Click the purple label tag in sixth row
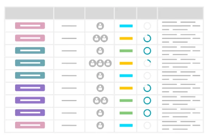The width and height of the screenshot is (209, 139). pos(30,88)
